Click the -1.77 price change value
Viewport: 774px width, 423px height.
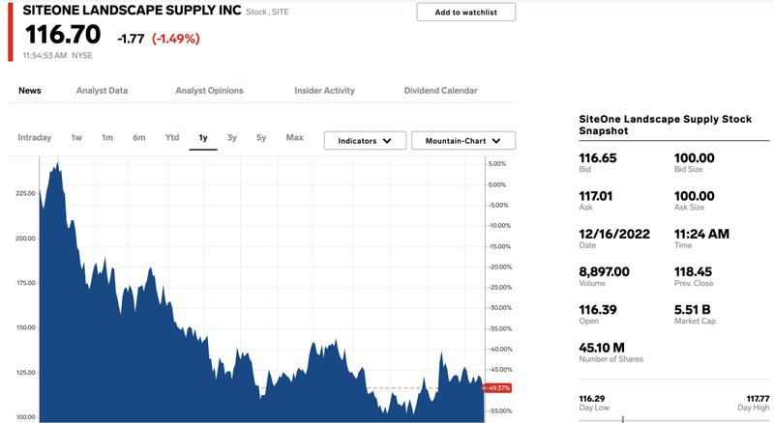(x=131, y=39)
